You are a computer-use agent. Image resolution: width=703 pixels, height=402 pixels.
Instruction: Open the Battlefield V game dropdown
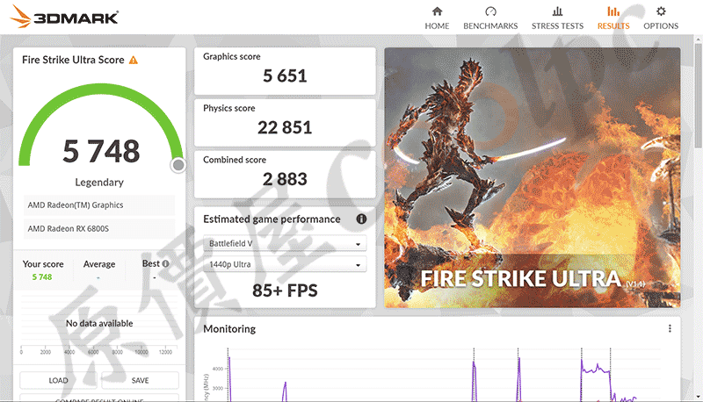(x=285, y=243)
